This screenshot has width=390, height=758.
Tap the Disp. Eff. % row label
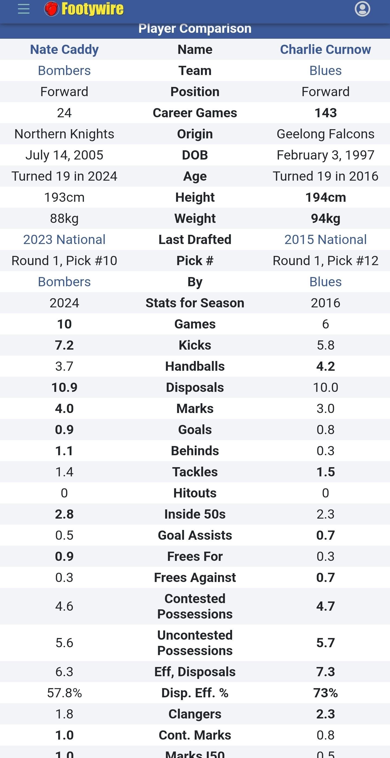pos(195,693)
